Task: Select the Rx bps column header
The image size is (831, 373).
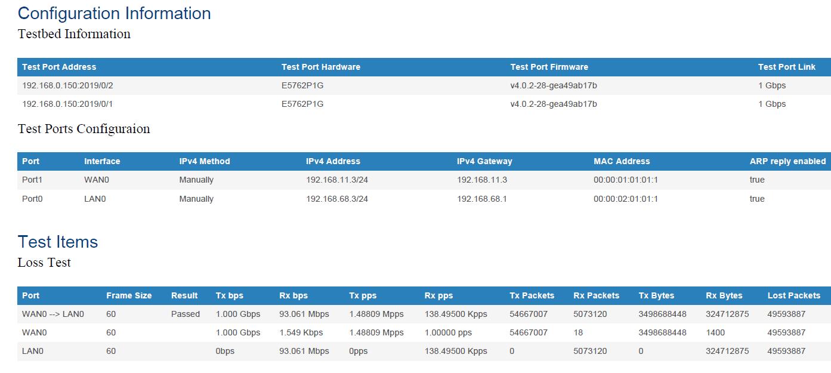Action: [x=294, y=295]
